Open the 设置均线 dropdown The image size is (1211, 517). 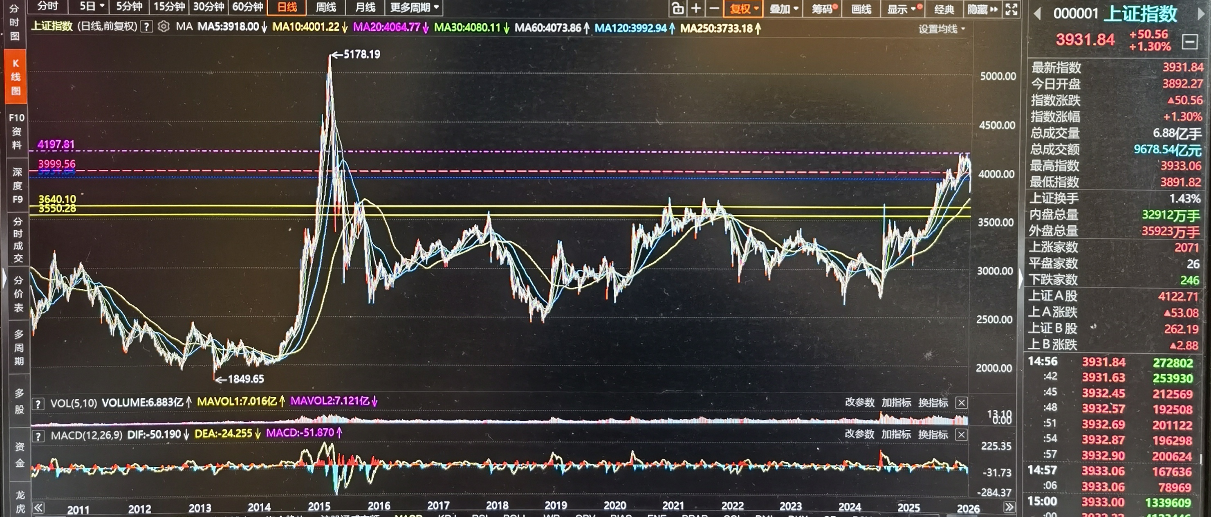942,29
